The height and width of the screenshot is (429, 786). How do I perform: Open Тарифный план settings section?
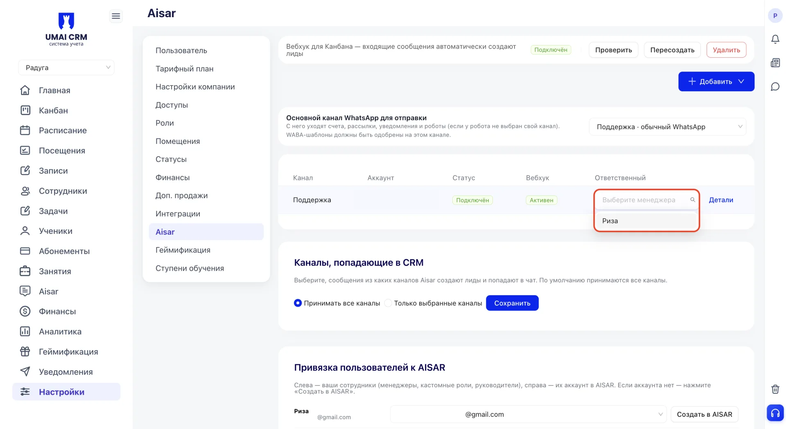(x=185, y=68)
